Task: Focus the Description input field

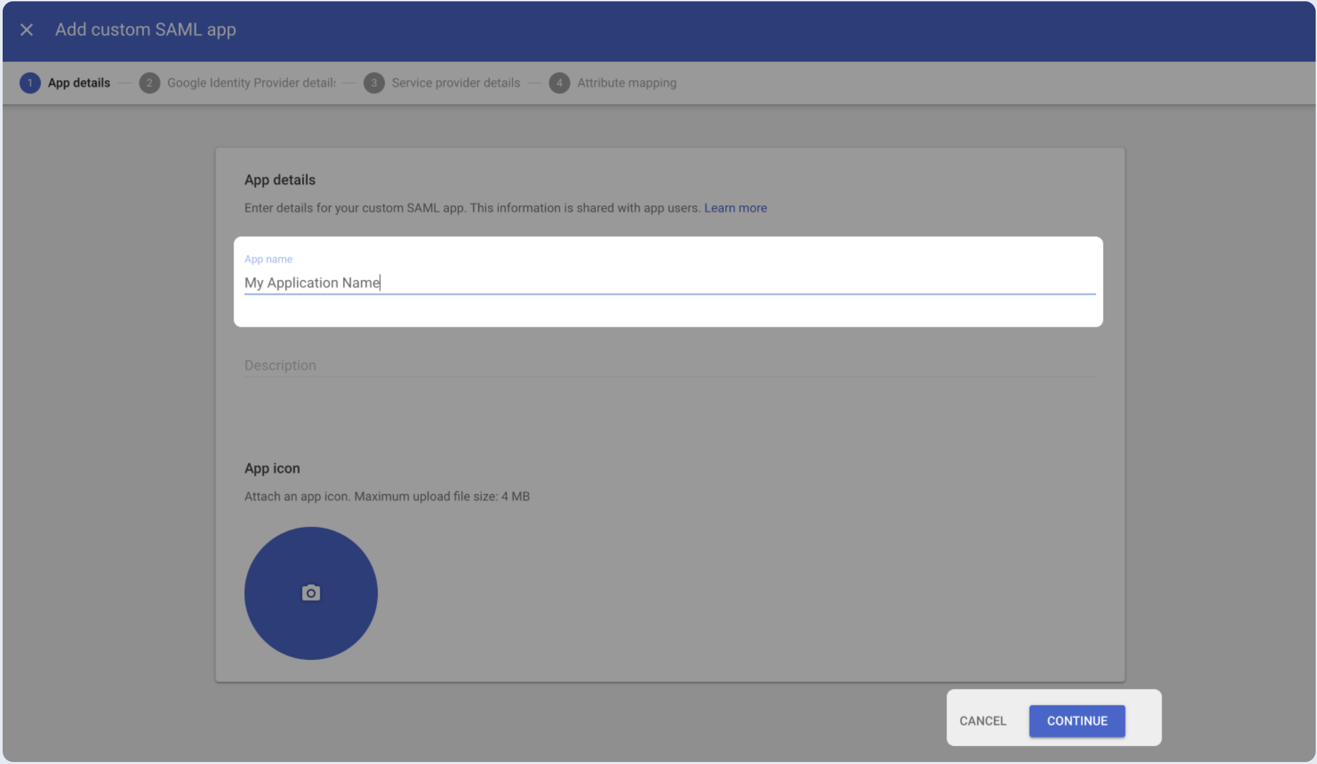Action: [x=667, y=365]
